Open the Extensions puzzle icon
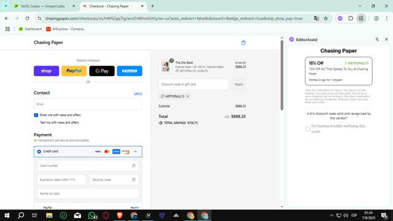393x221 pixels. click(351, 18)
